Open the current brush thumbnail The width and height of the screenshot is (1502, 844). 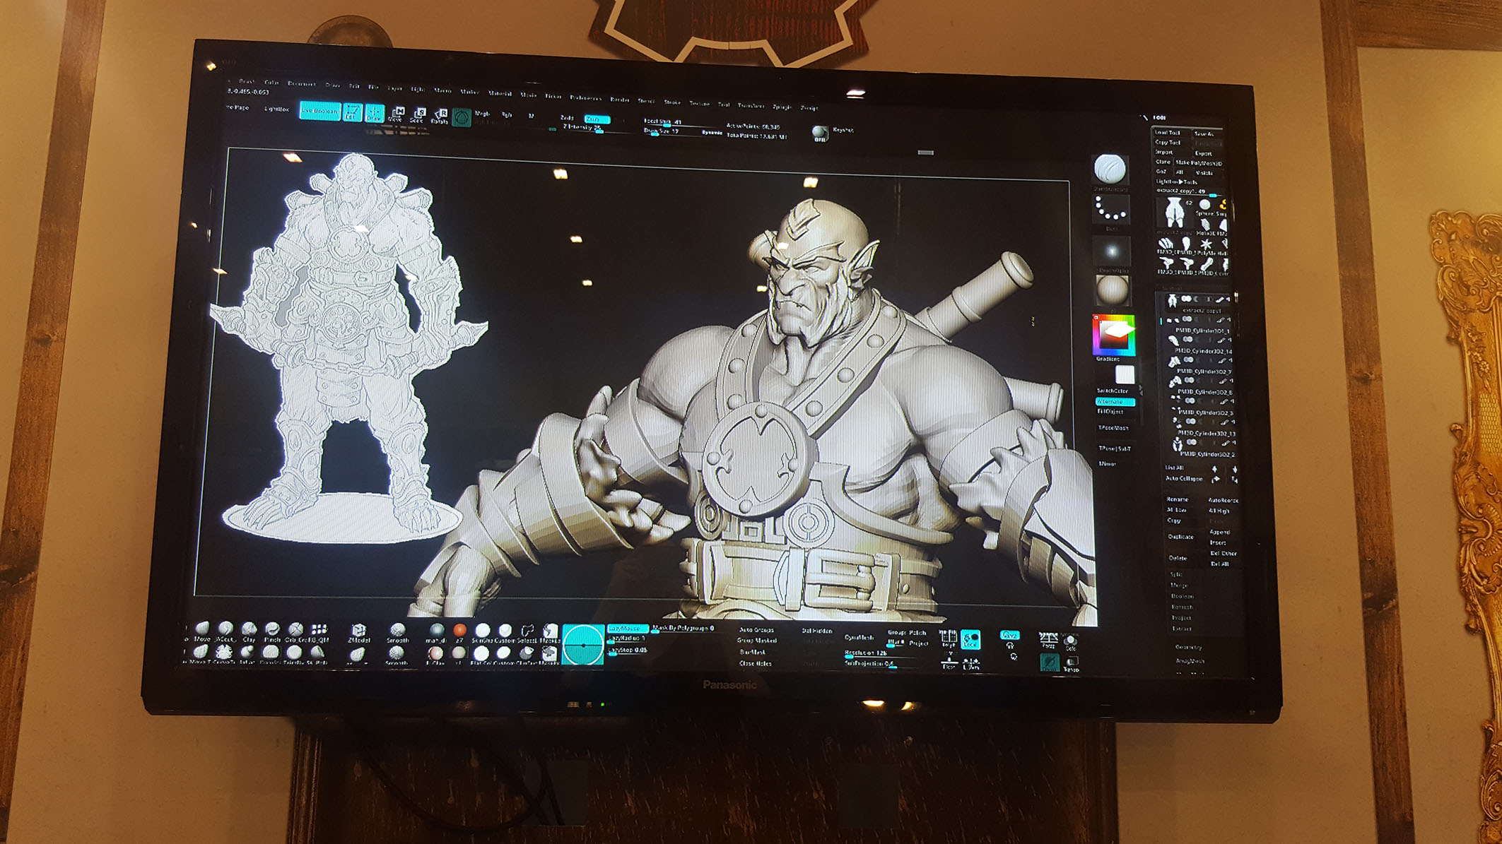(x=1110, y=170)
